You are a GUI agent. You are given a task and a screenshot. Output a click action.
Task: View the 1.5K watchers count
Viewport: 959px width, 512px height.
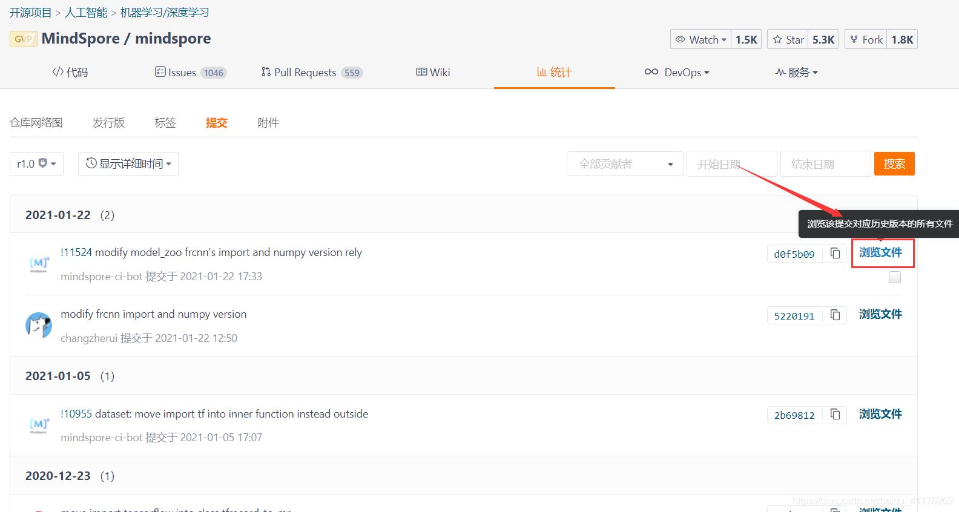pos(746,39)
